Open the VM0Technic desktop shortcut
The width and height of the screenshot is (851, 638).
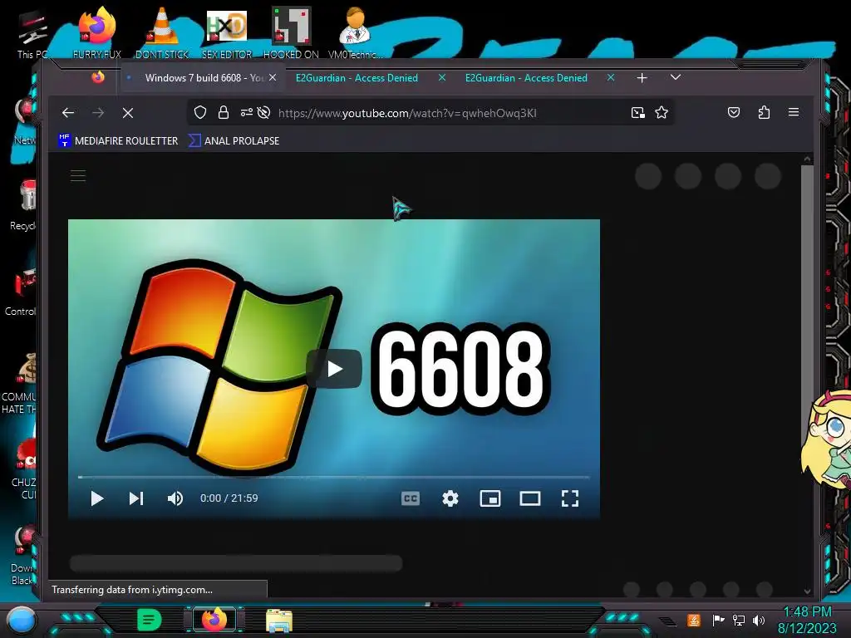[355, 32]
